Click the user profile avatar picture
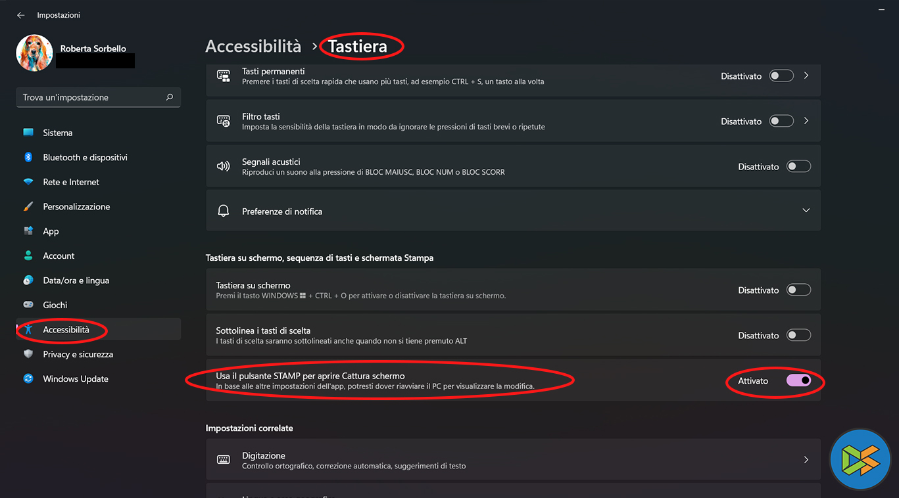899x498 pixels. pyautogui.click(x=34, y=53)
